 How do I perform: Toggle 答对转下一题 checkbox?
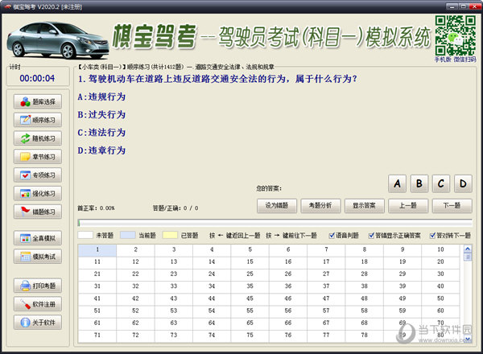pyautogui.click(x=431, y=235)
